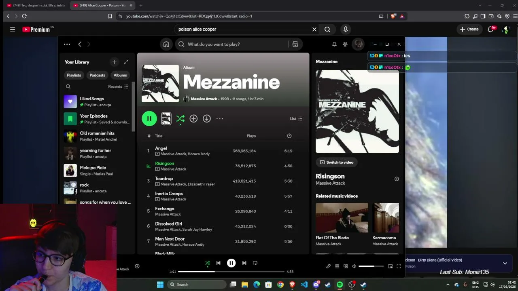Open Spotify What's New notifications bell
The height and width of the screenshot is (291, 518).
point(334,44)
